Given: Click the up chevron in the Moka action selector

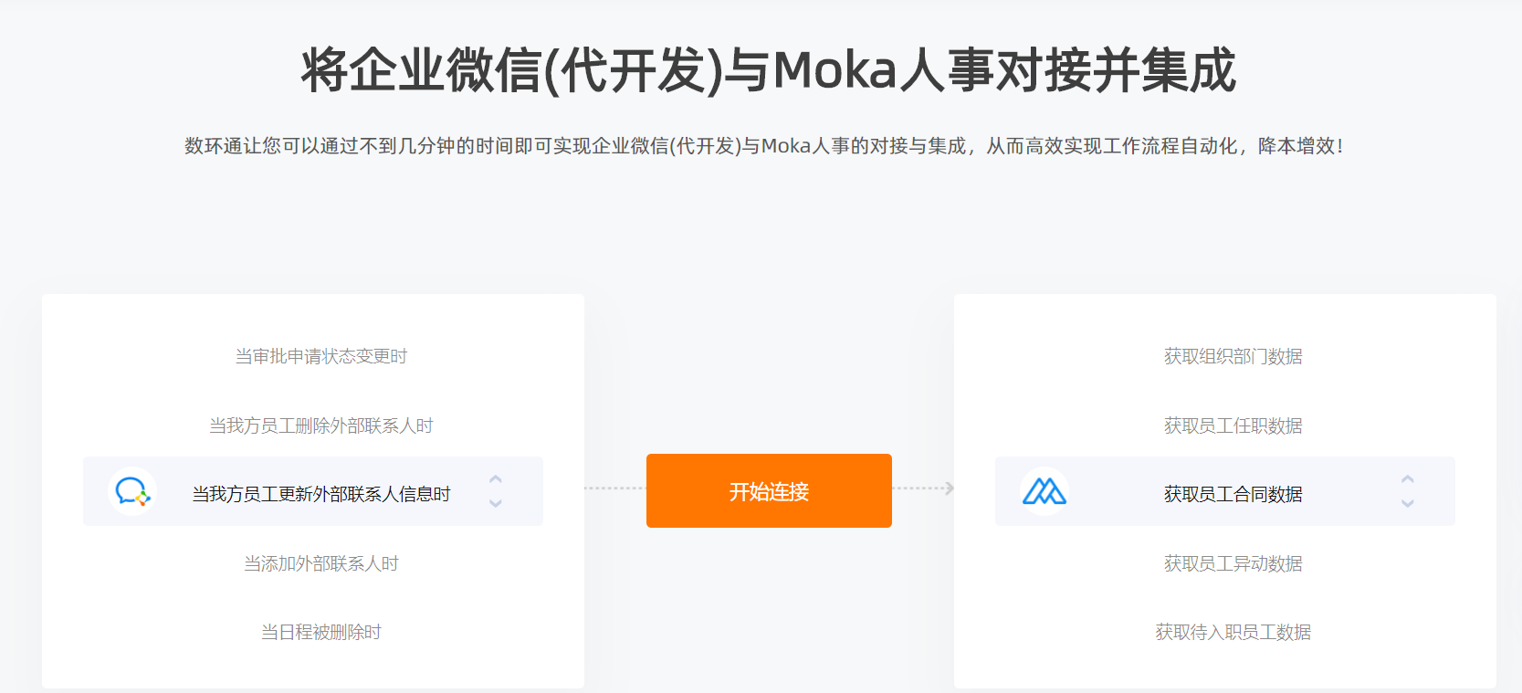Looking at the screenshot, I should tap(1408, 479).
